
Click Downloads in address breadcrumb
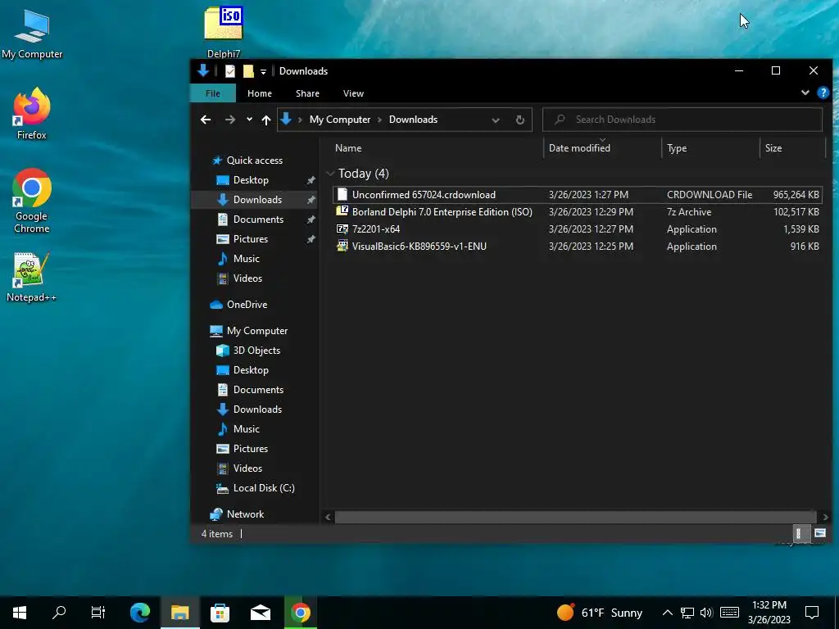coord(413,120)
